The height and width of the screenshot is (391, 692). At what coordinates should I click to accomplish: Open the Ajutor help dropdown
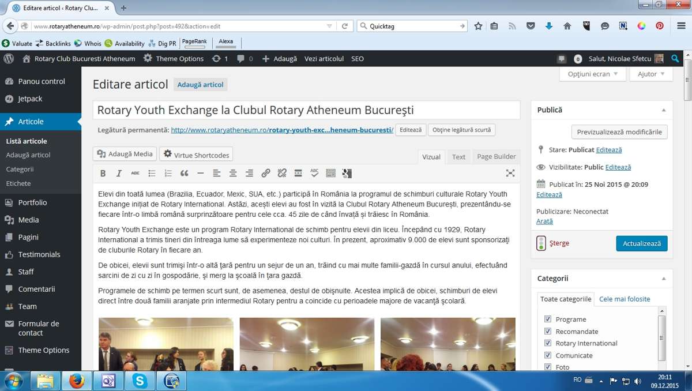(651, 74)
